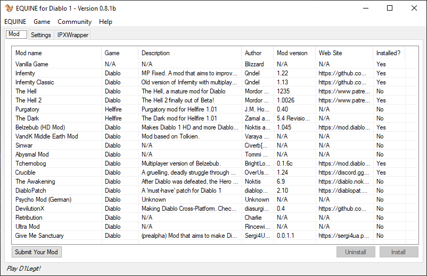Click the https://discord.gg... web site cell
This screenshot has height=276, width=427.
click(x=343, y=172)
